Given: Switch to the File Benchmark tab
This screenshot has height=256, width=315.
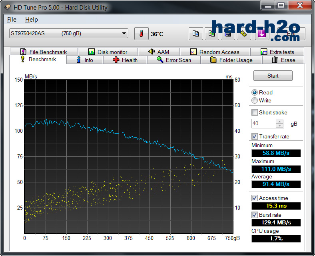Looking at the screenshot, I should (44, 52).
